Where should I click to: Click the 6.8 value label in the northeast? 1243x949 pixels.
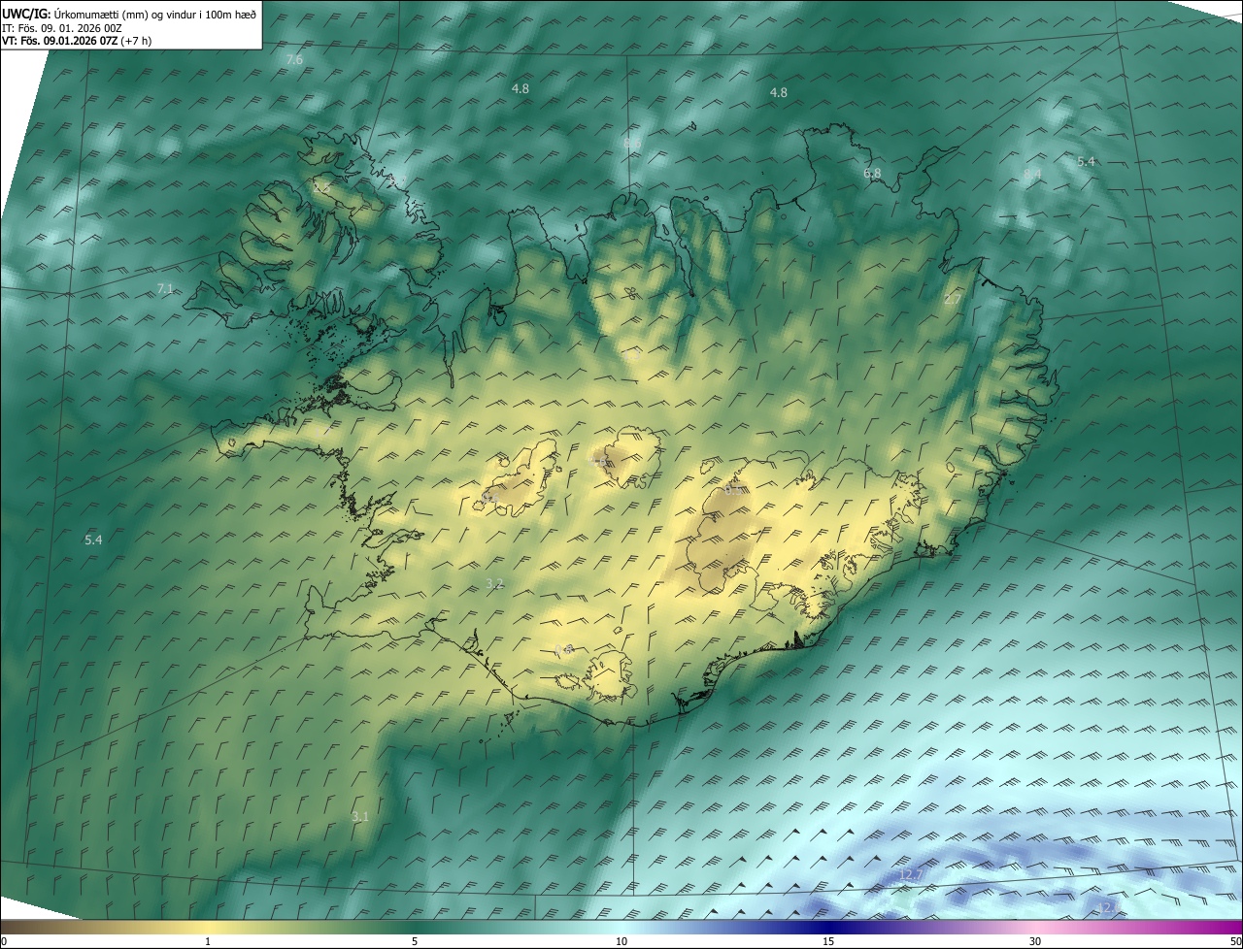tap(872, 174)
